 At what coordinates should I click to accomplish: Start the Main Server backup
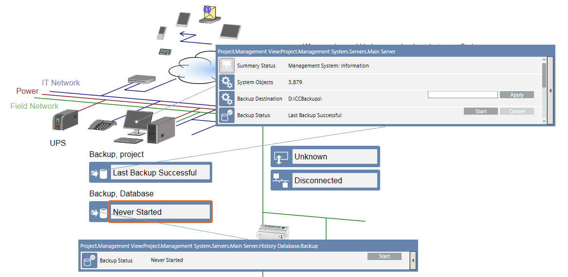481,111
